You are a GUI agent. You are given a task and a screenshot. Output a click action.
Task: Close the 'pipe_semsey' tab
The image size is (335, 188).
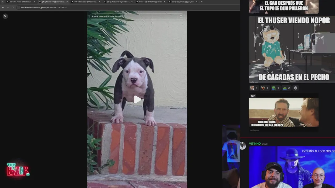click(197, 2)
